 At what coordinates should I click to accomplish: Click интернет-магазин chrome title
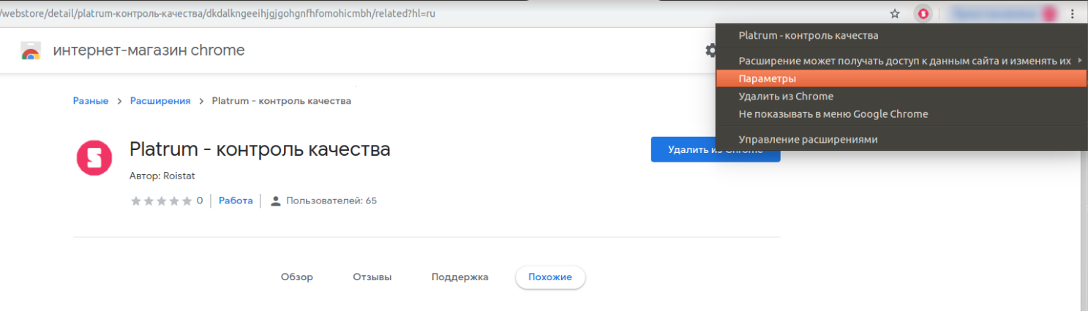[149, 50]
